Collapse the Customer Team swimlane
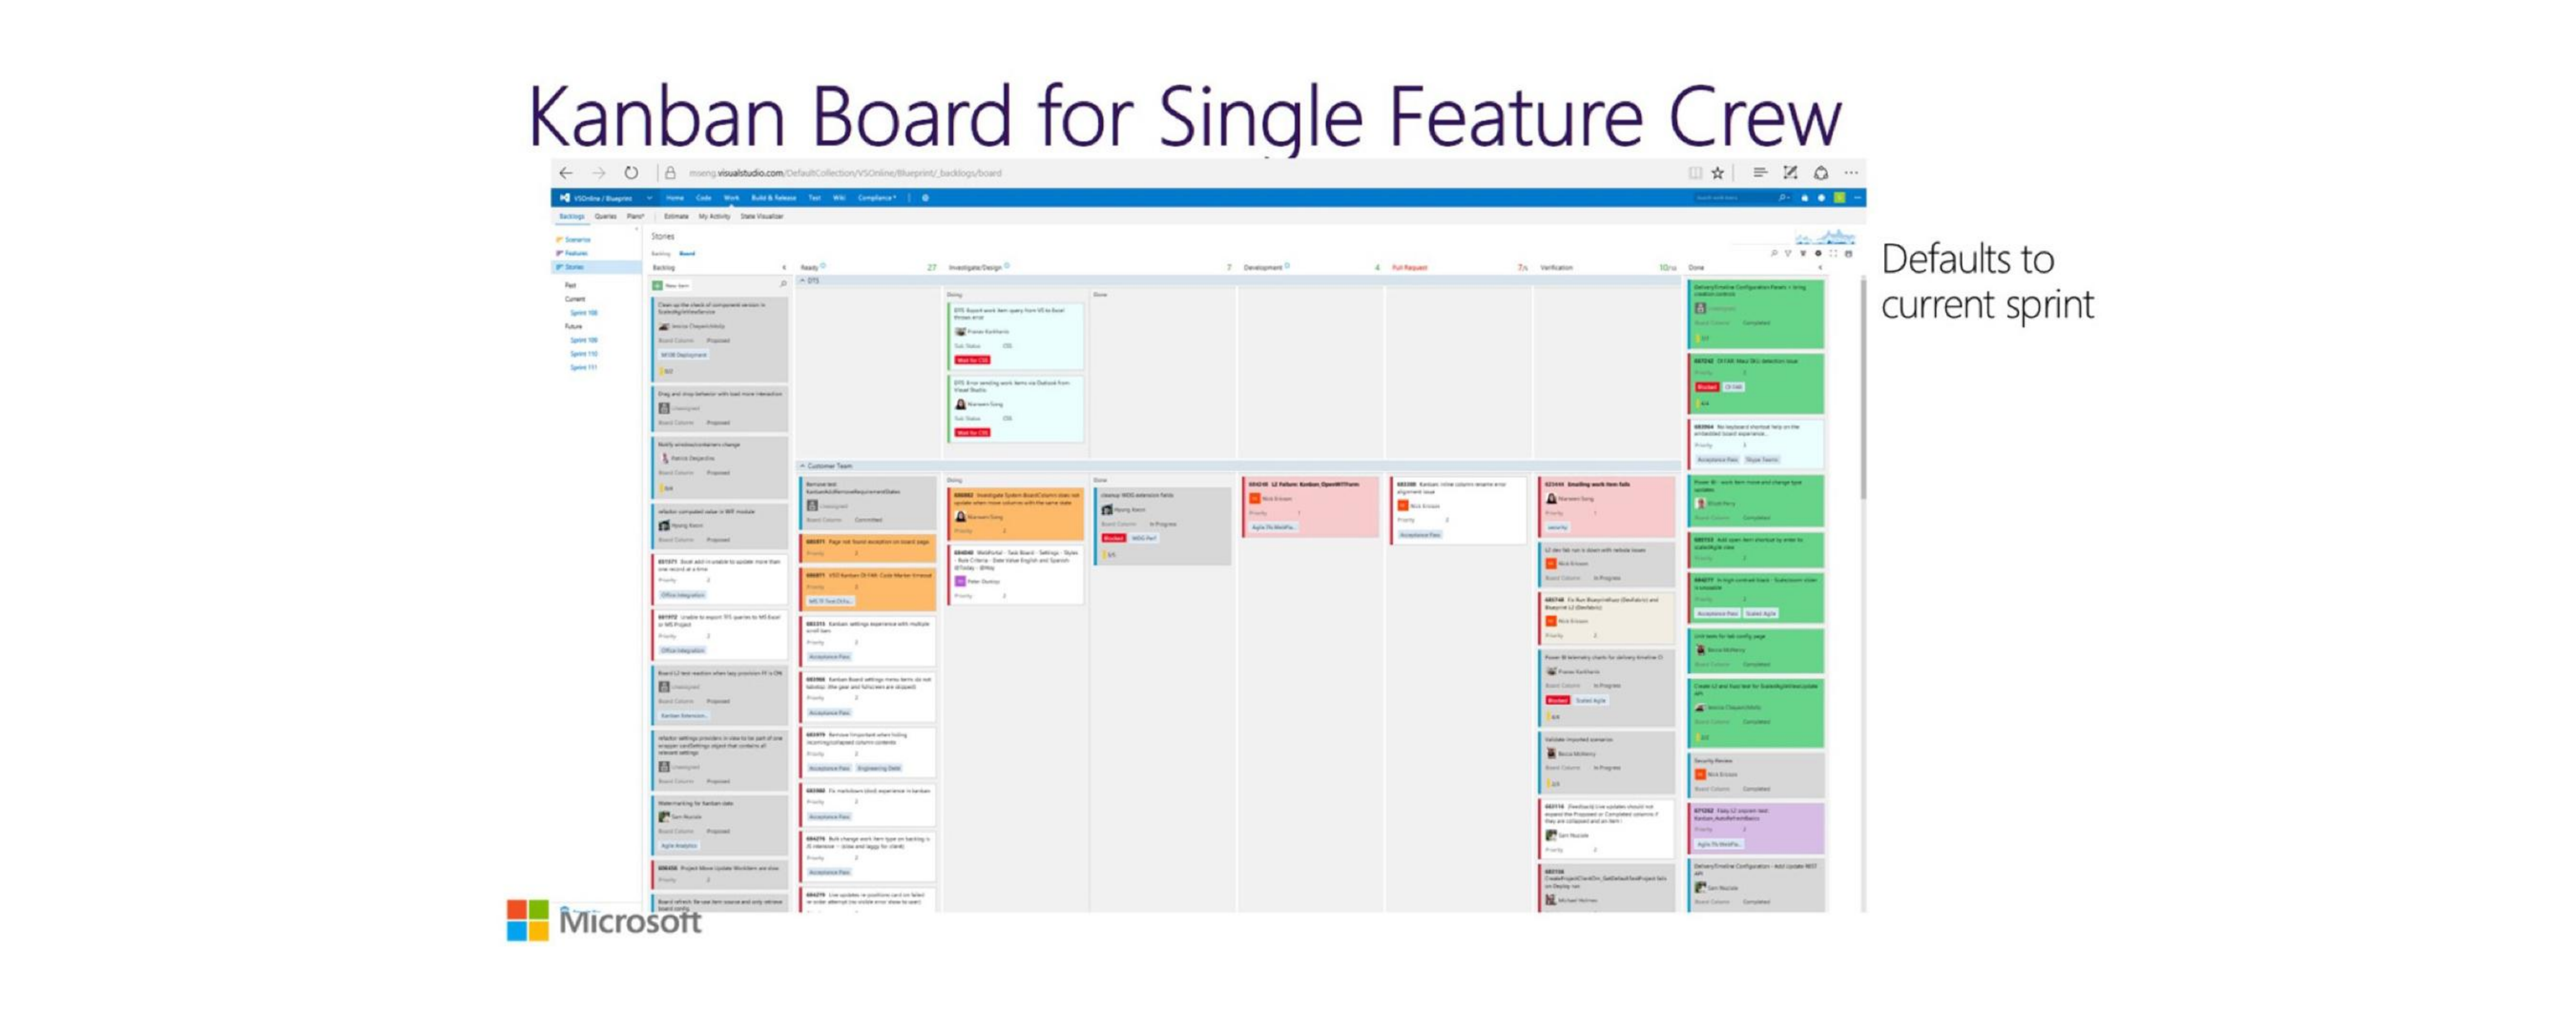This screenshot has height=1030, width=2576. click(803, 466)
